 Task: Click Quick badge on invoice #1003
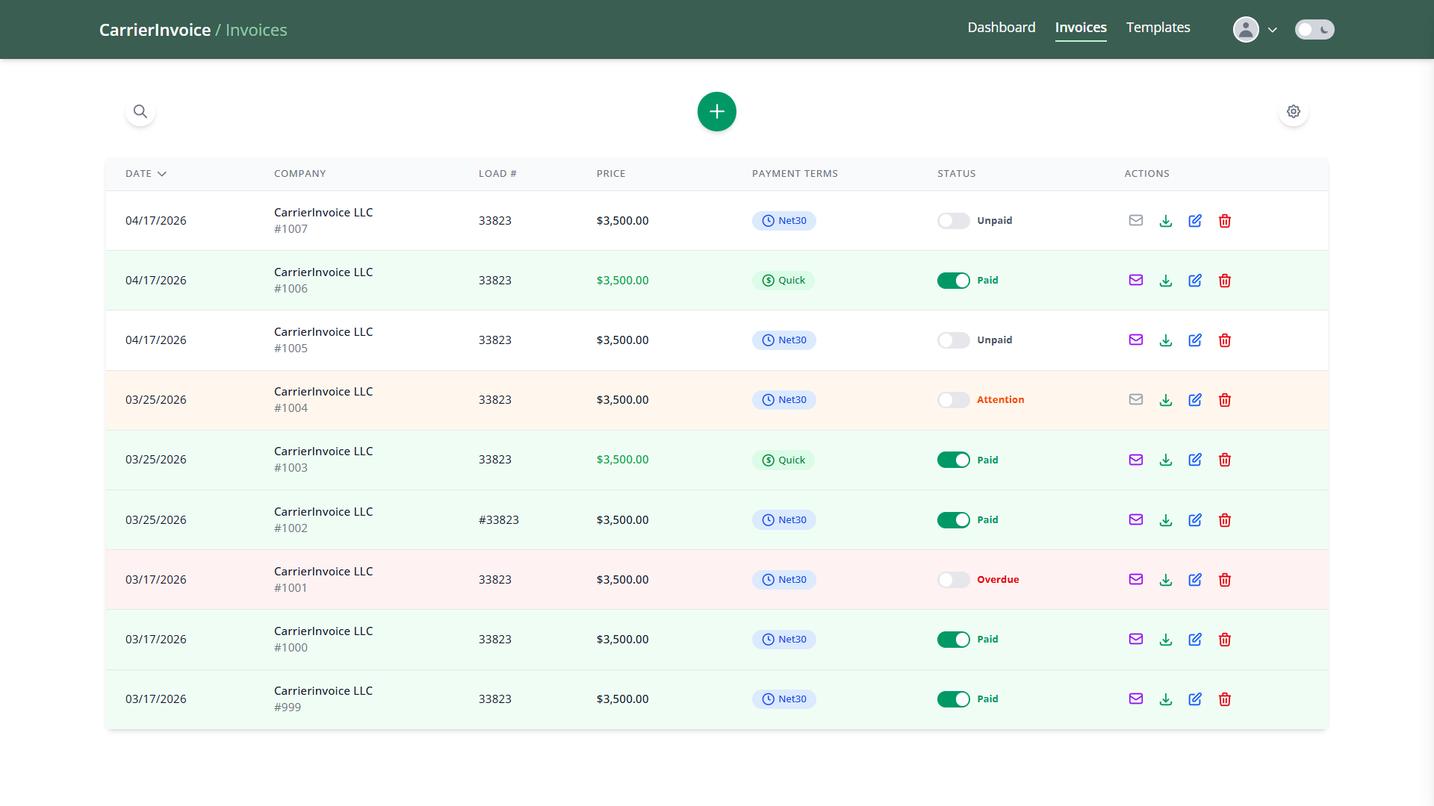click(x=783, y=460)
